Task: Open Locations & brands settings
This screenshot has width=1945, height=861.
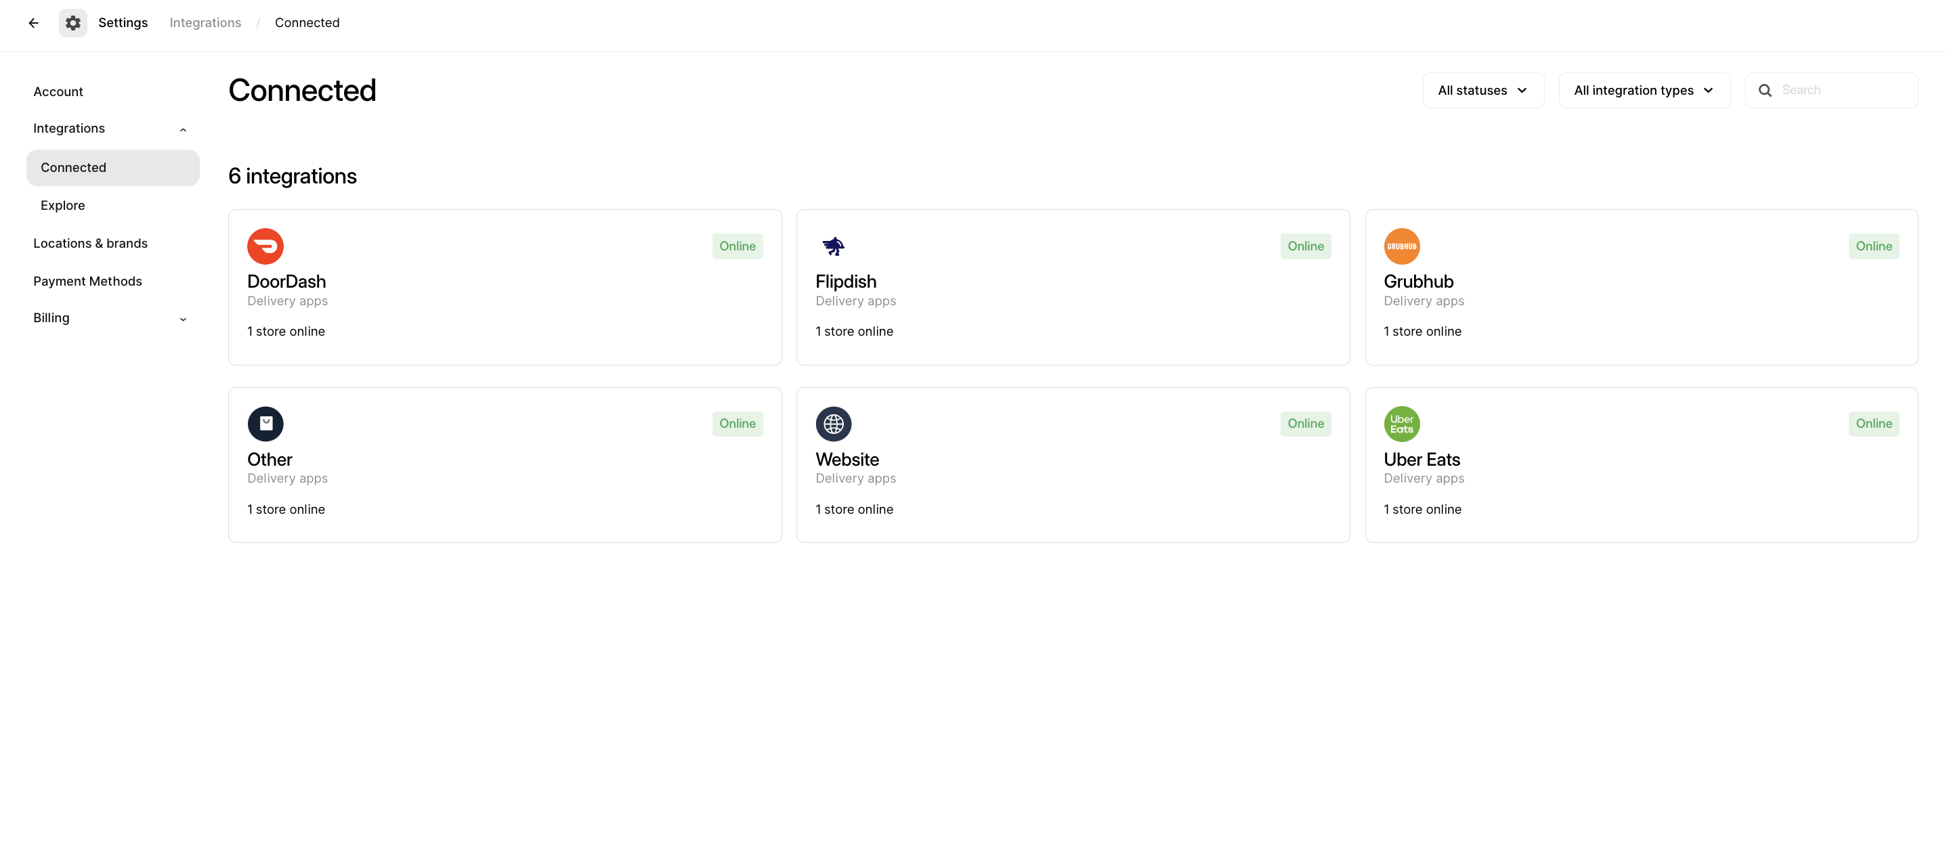Action: [x=91, y=243]
